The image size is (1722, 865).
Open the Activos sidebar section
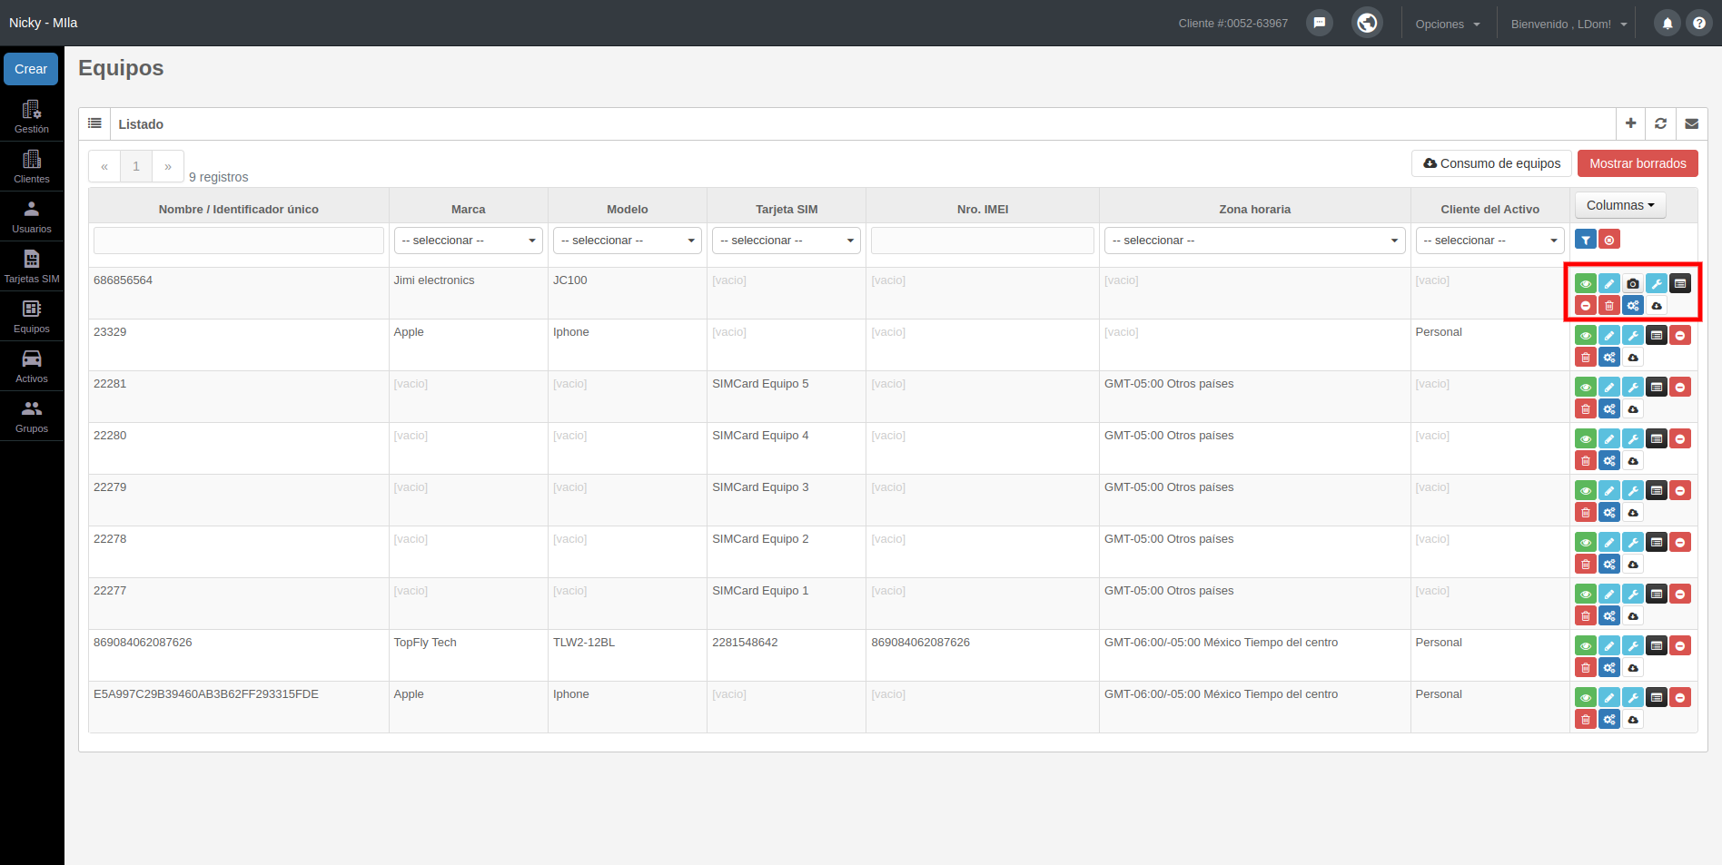click(32, 366)
